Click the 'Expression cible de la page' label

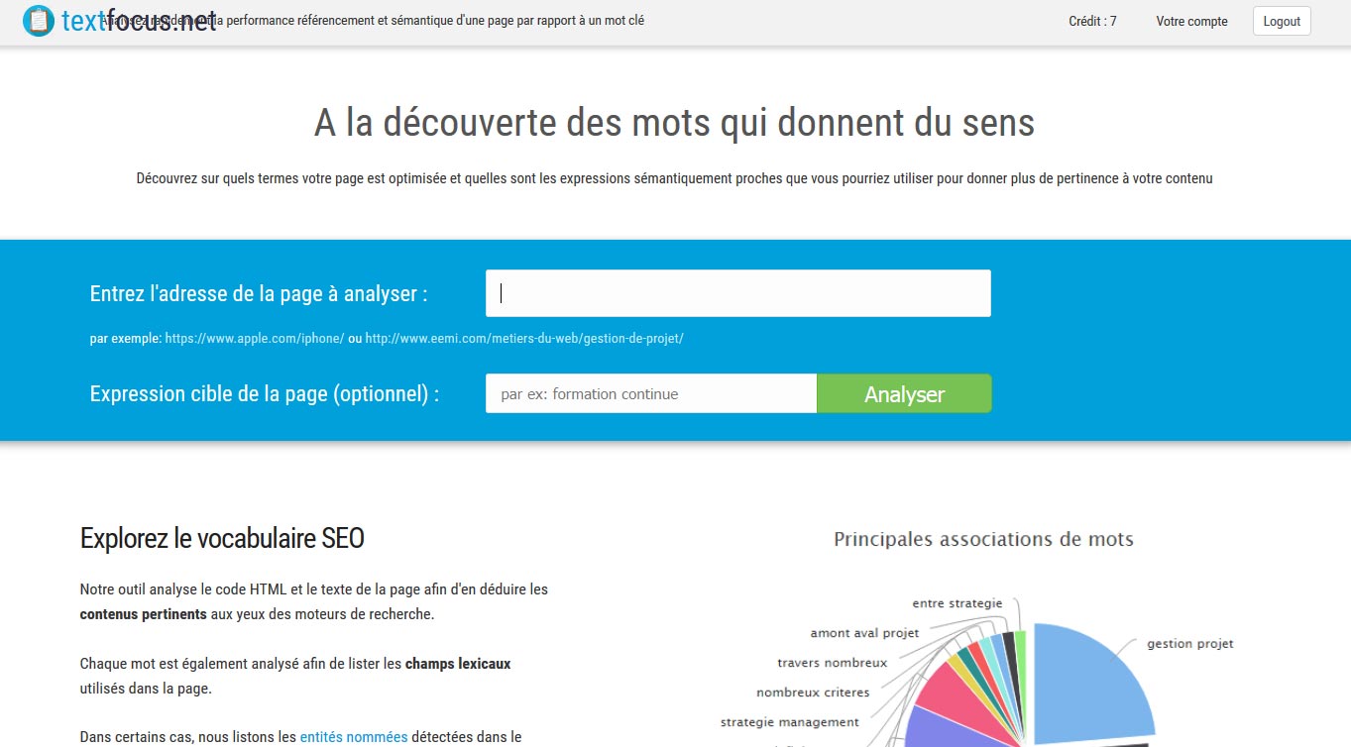pos(265,393)
